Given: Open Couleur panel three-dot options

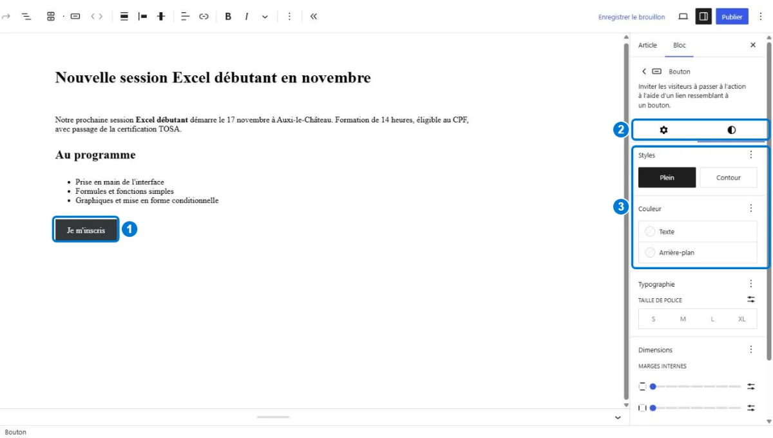Looking at the screenshot, I should point(750,209).
